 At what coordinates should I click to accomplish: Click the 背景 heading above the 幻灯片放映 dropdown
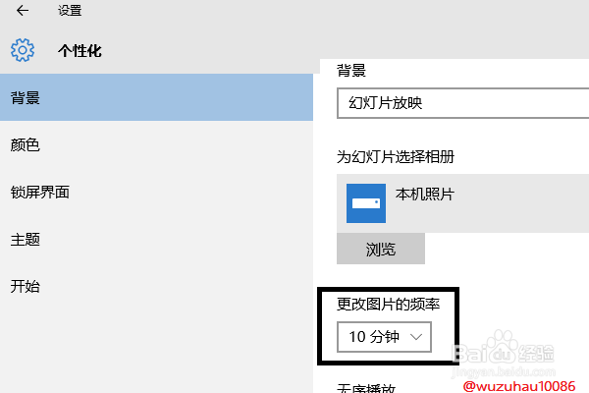tap(351, 70)
